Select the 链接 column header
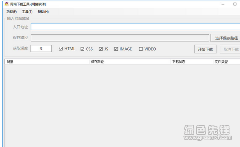This screenshot has width=240, height=147. (47, 62)
